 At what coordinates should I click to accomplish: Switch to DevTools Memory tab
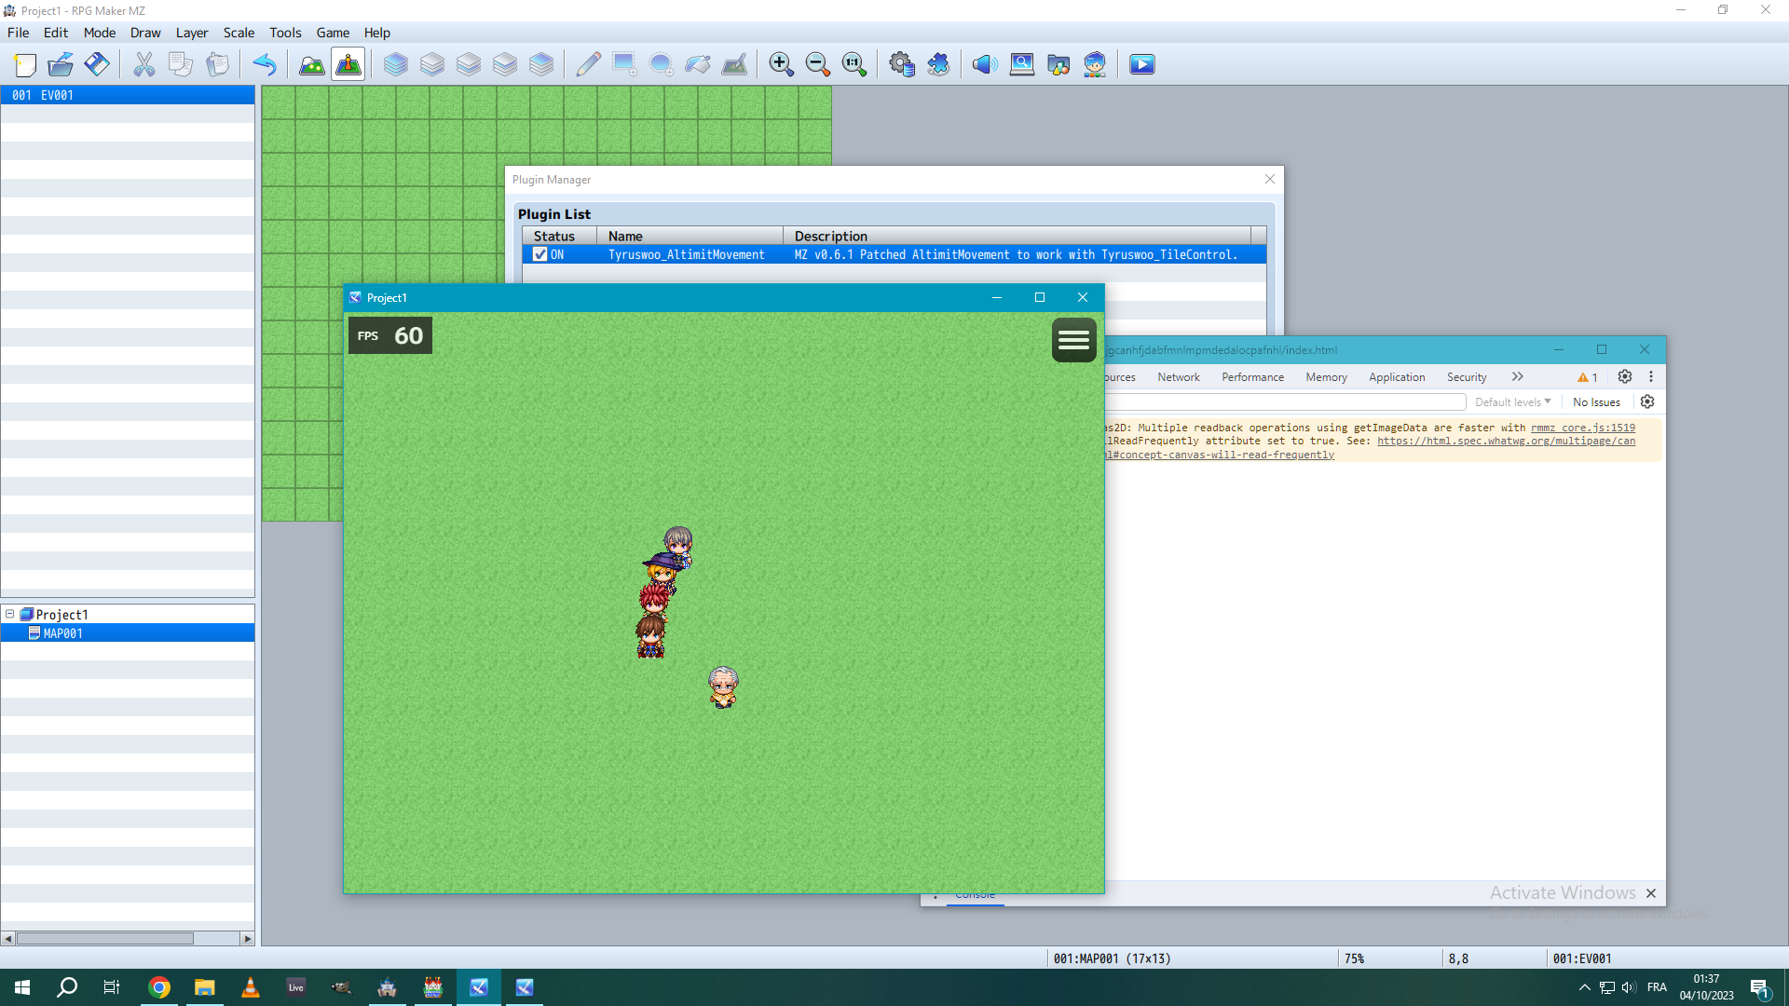(x=1326, y=377)
